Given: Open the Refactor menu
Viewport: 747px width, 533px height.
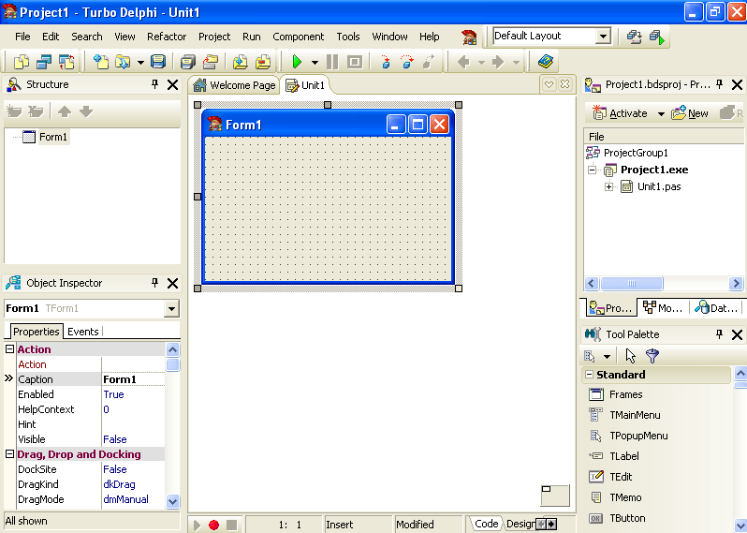Looking at the screenshot, I should click(x=167, y=37).
